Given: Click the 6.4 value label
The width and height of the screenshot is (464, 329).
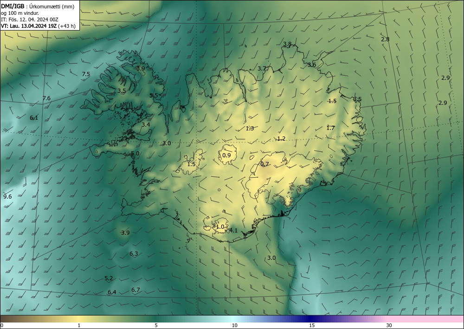Looking at the screenshot, I should click(112, 292).
